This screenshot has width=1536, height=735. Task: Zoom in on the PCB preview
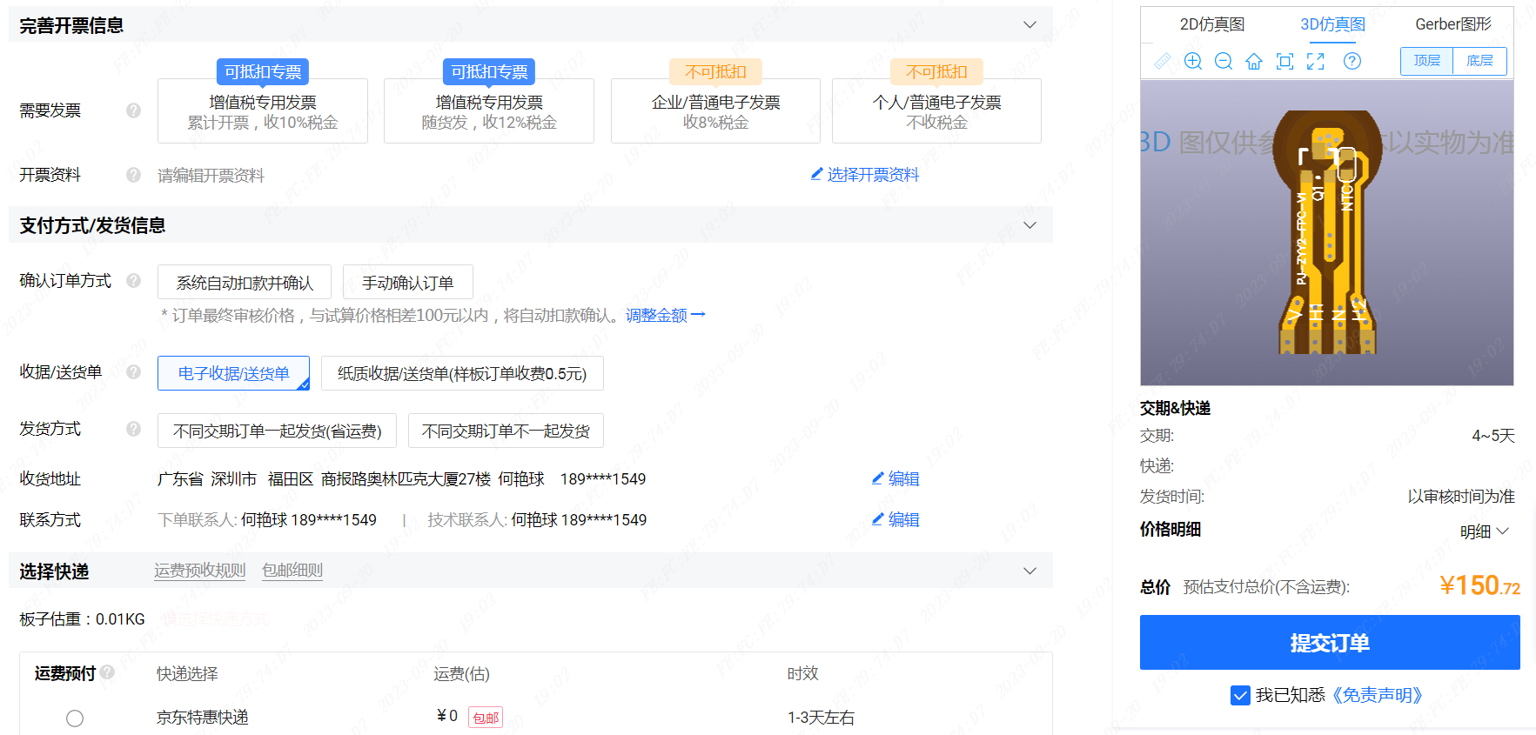(x=1193, y=61)
